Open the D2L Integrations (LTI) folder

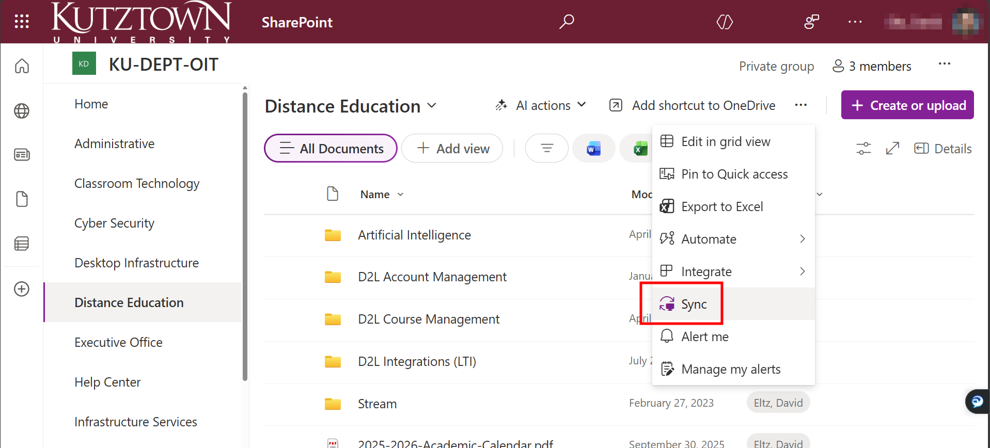coord(417,362)
